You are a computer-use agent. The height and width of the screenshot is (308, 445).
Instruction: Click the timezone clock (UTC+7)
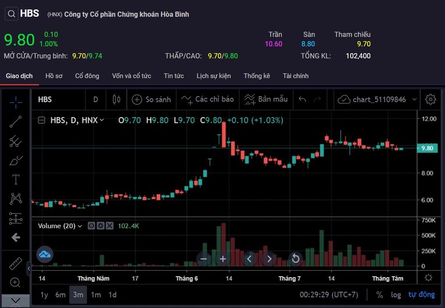[328, 295]
